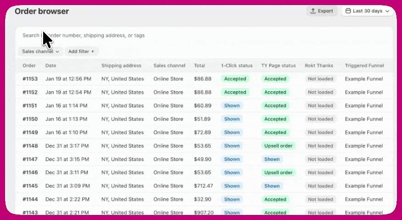Image resolution: width=402 pixels, height=220 pixels.
Task: Click Upsell order badge for order #1148
Action: point(279,146)
